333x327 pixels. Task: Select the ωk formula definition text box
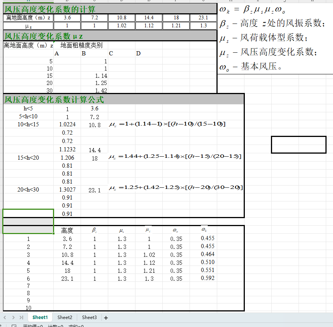(x=275, y=38)
